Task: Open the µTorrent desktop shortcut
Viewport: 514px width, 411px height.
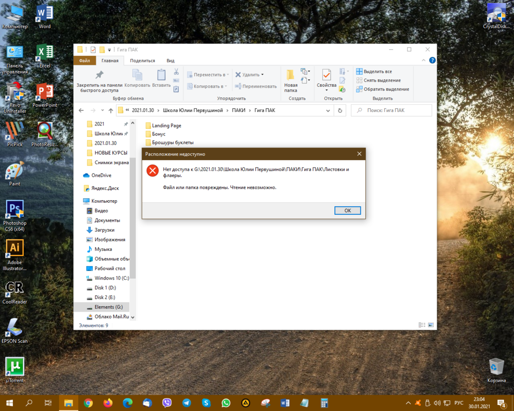Action: click(15, 370)
